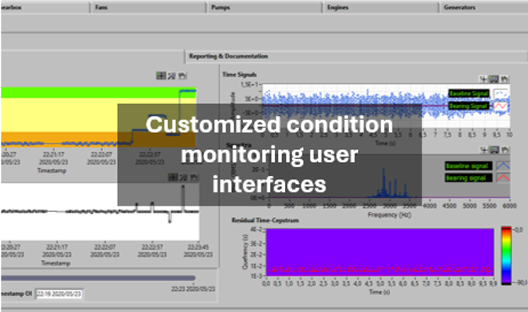This screenshot has width=528, height=312.
Task: Click the Timestamp OI date input field
Action: pos(59,294)
